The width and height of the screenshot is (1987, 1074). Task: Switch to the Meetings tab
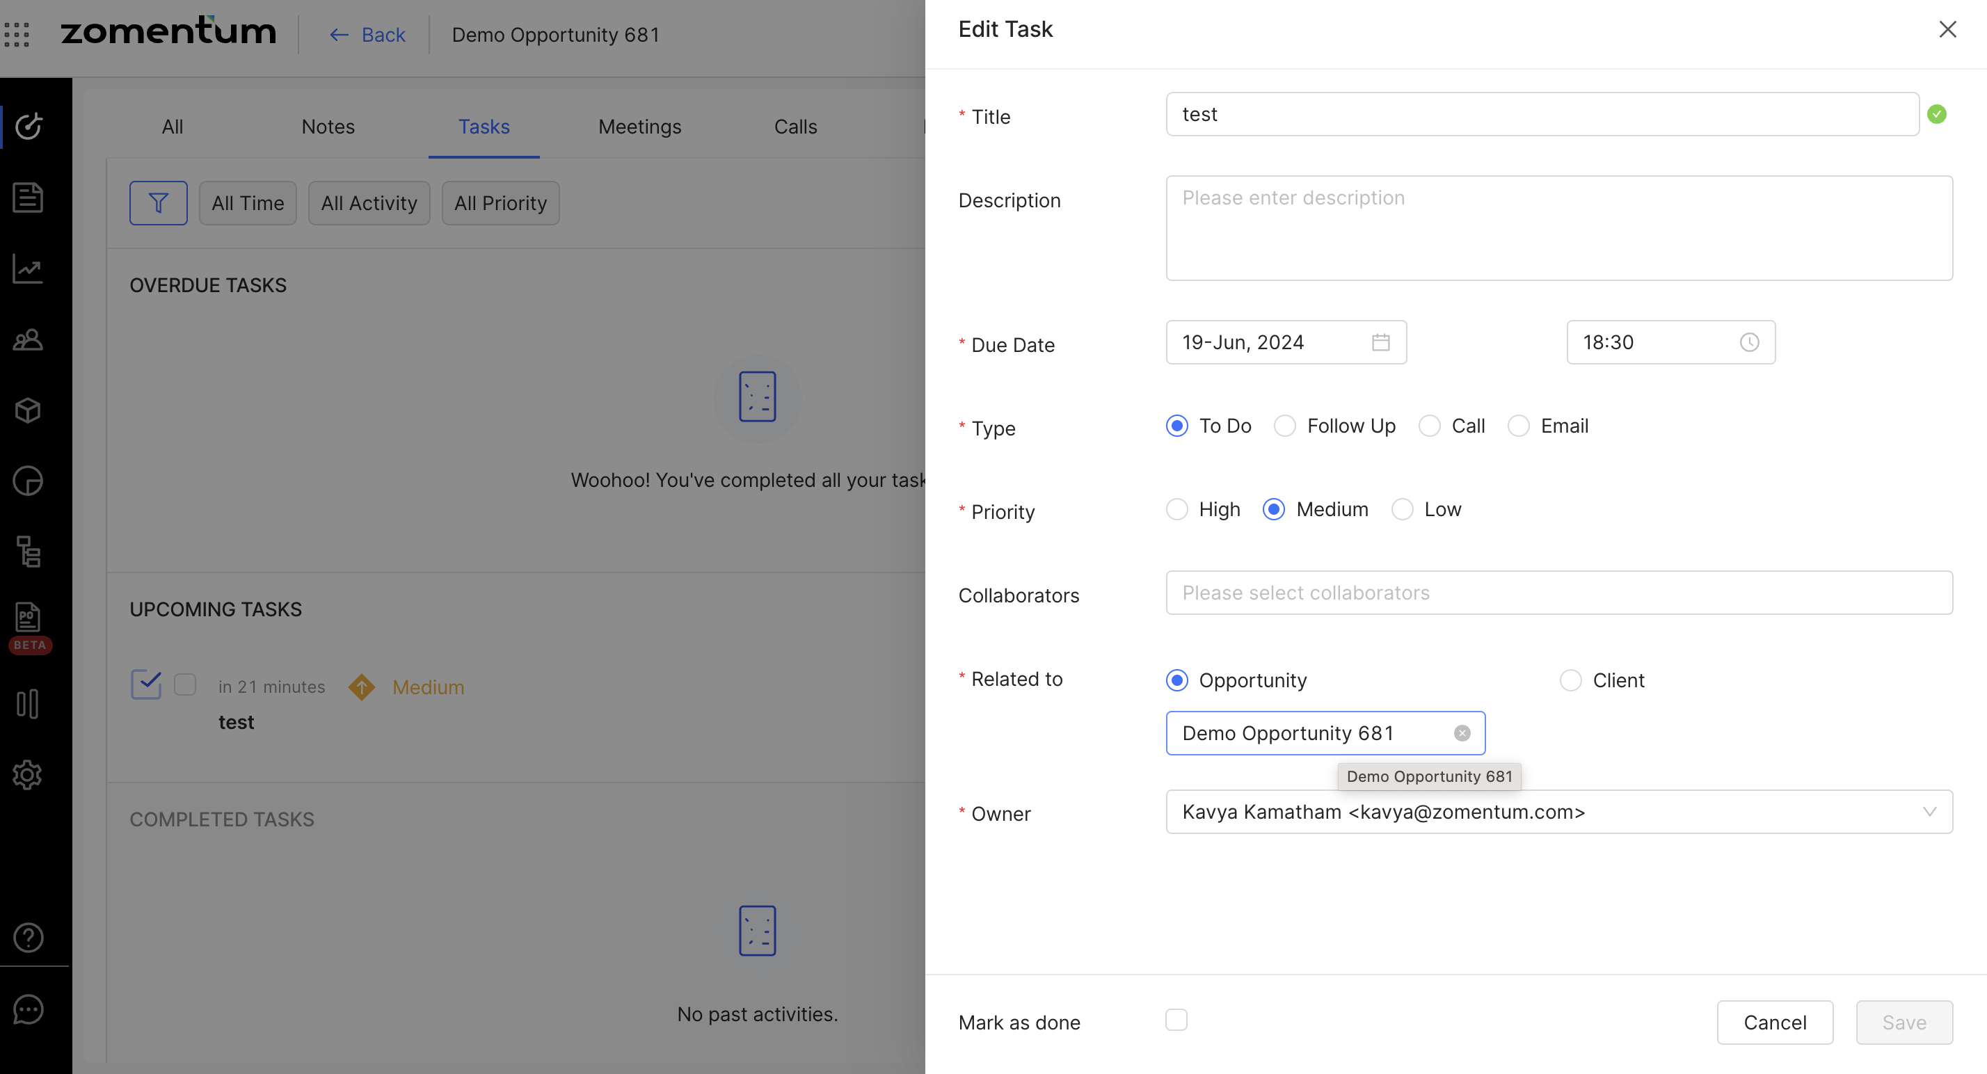[x=639, y=127]
